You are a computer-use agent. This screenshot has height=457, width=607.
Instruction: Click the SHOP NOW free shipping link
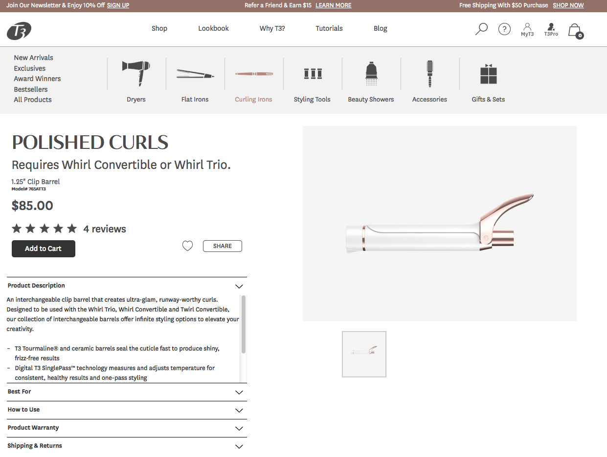click(x=568, y=5)
